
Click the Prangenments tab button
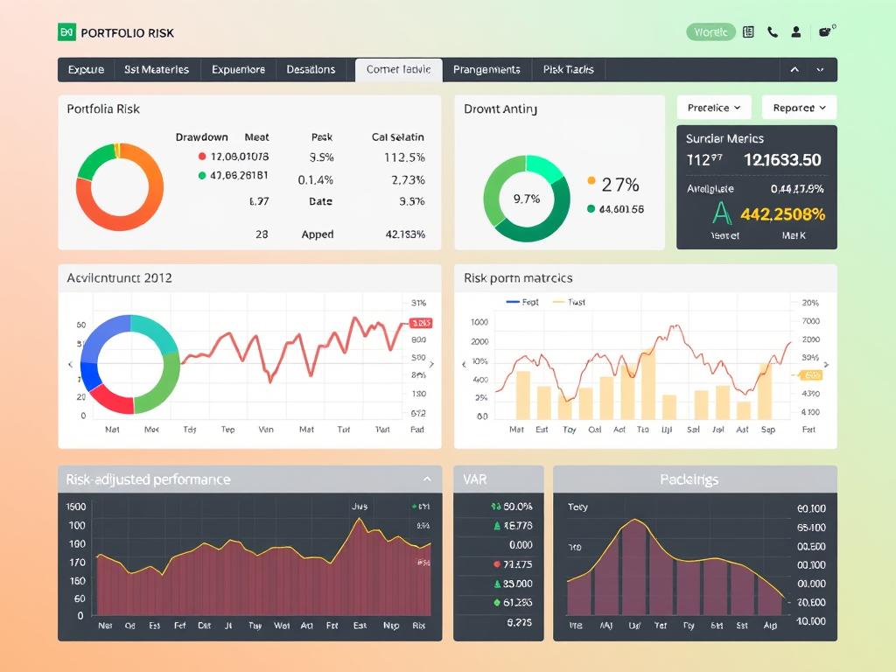click(486, 70)
